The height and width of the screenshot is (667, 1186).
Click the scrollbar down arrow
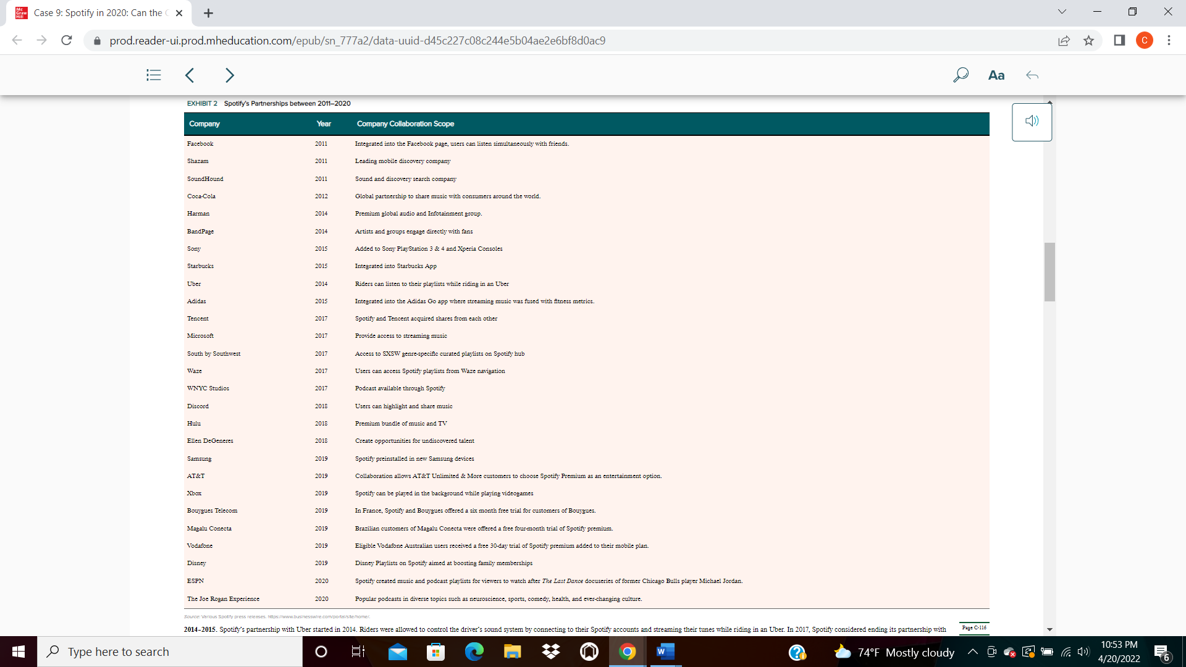pyautogui.click(x=1049, y=630)
